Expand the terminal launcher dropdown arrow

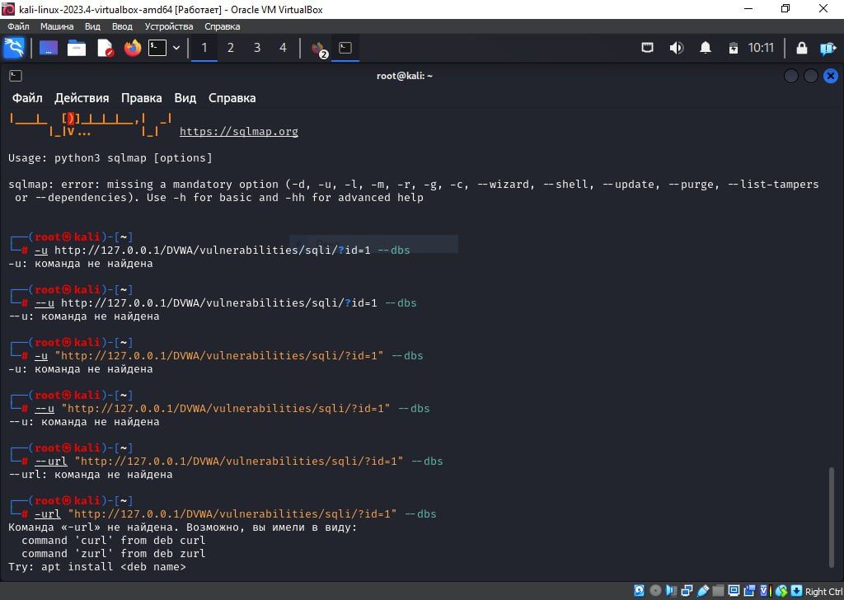176,48
